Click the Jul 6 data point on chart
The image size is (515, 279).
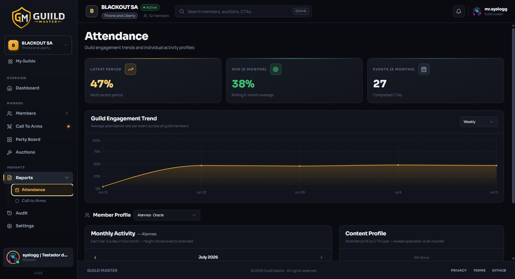coord(398,165)
